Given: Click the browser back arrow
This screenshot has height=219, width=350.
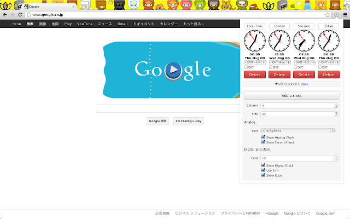Looking at the screenshot, I should pos(5,15).
